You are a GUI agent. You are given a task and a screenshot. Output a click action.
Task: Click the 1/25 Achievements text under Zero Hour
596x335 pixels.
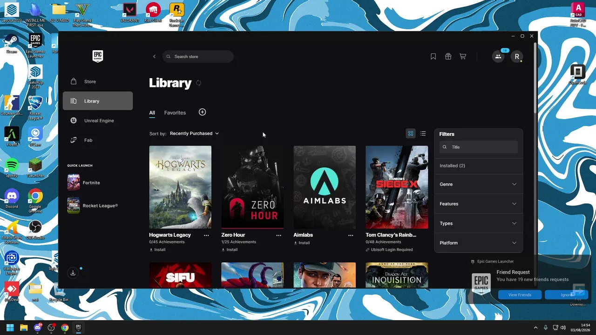(239, 242)
